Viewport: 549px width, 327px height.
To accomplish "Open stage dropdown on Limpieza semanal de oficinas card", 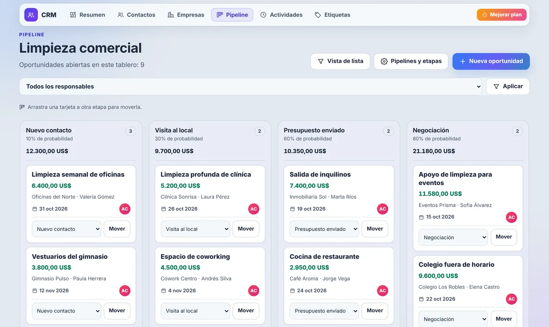I will pyautogui.click(x=66, y=229).
